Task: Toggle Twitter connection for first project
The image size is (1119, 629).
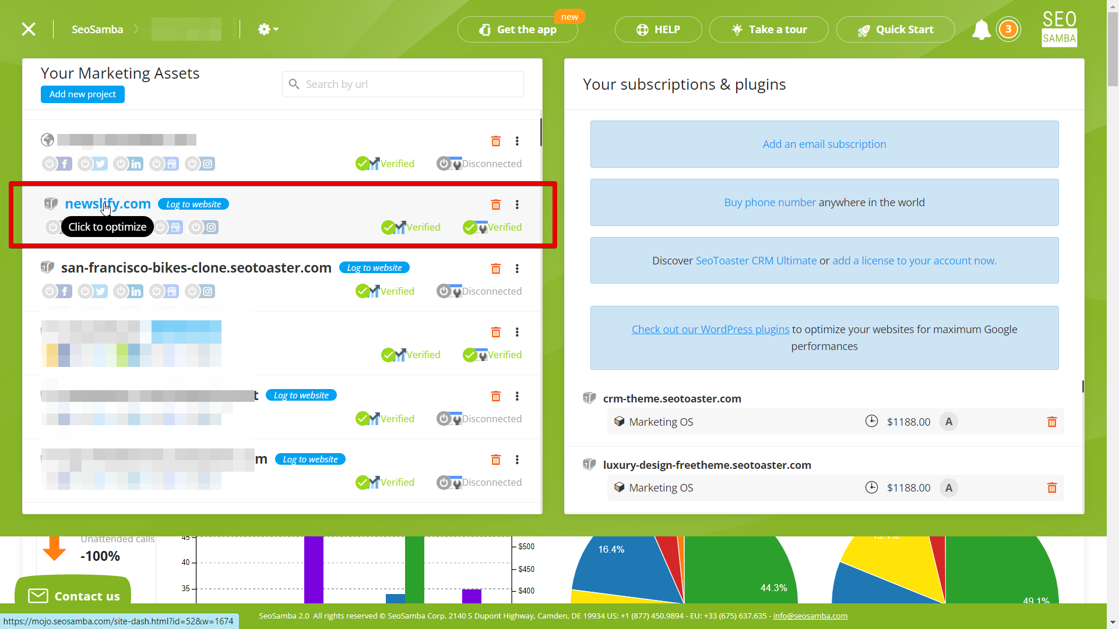Action: [93, 164]
